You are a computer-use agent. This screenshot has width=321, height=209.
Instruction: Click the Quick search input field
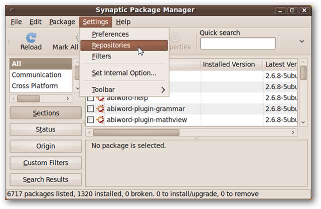pos(238,43)
